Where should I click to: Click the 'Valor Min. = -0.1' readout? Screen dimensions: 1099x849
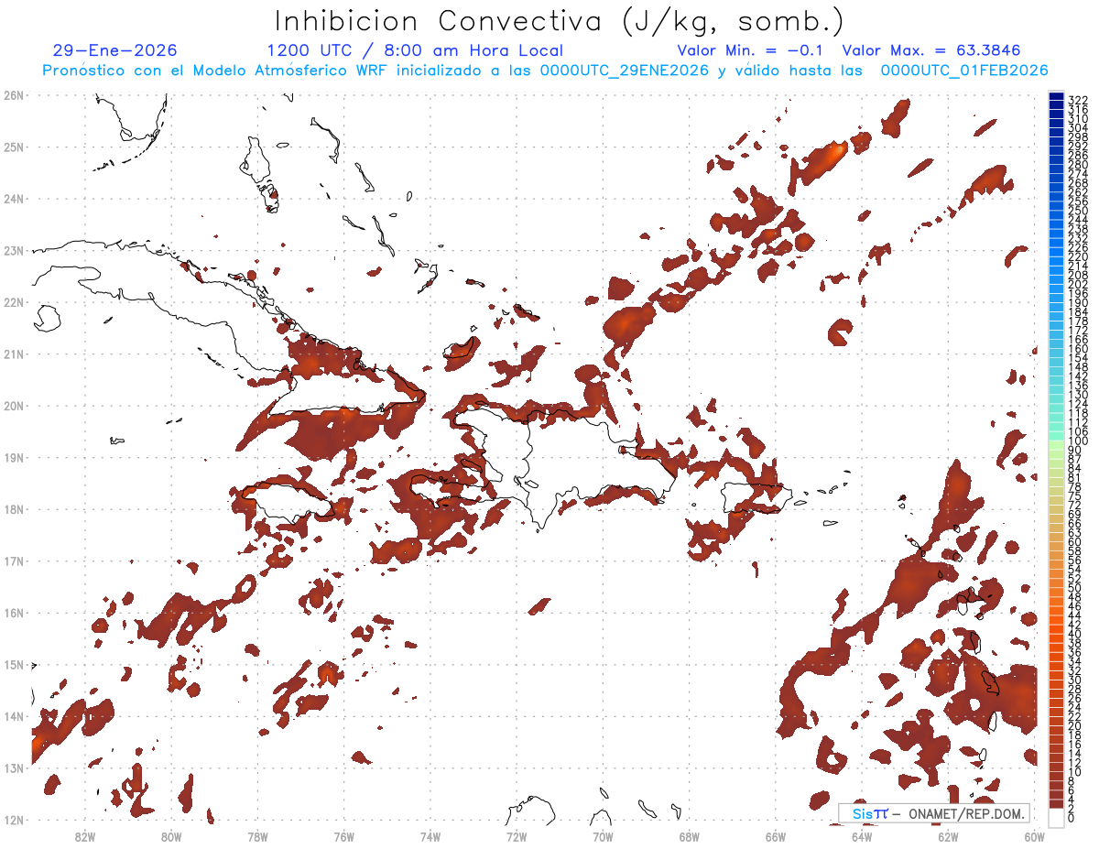pos(750,51)
